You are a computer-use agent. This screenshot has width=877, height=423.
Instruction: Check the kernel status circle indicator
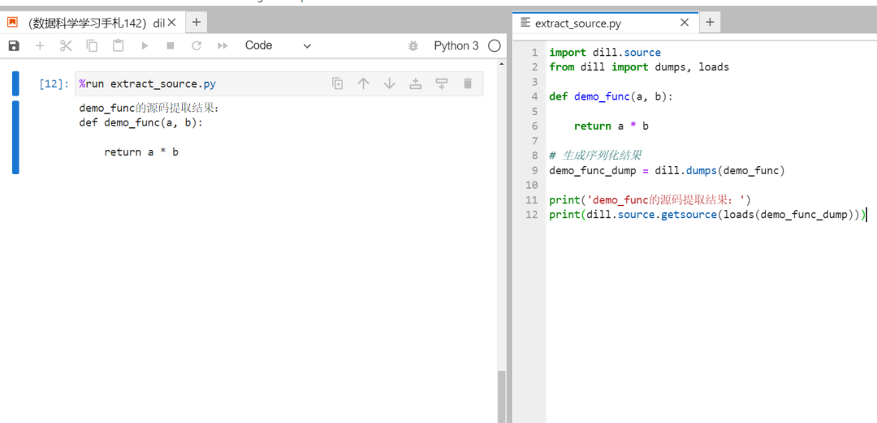coord(494,45)
